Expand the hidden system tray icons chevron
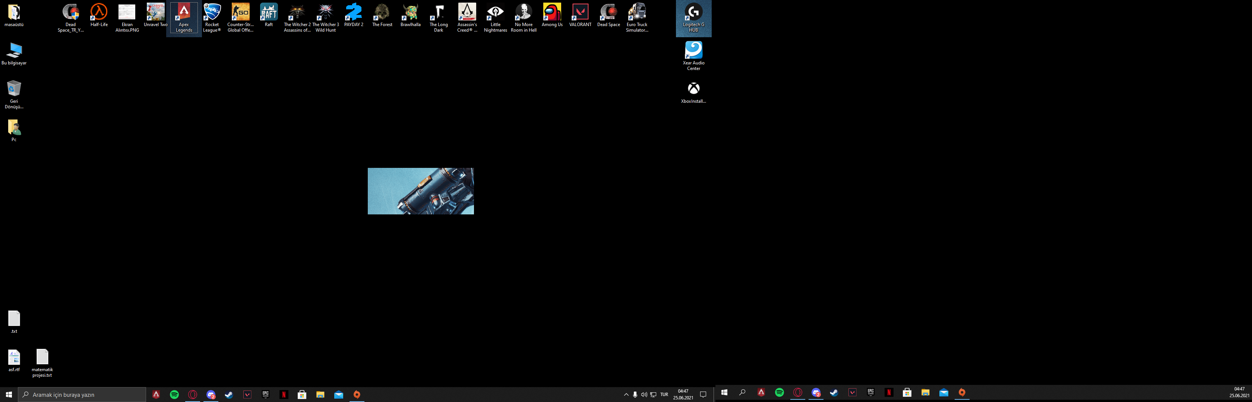Image resolution: width=1252 pixels, height=402 pixels. click(x=626, y=395)
